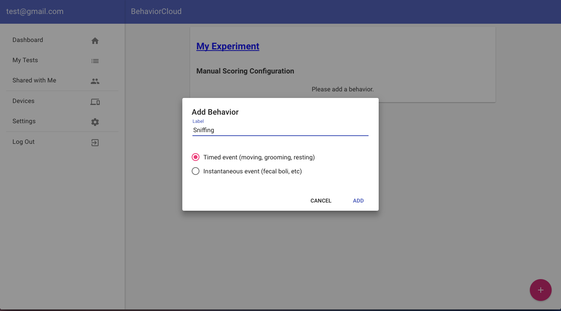This screenshot has width=561, height=311.
Task: Confirm with the ADD button
Action: 358,201
